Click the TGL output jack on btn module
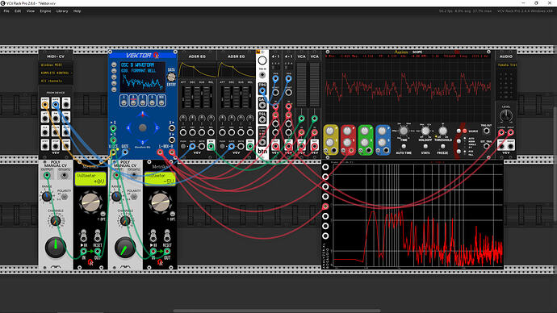 tap(262, 120)
